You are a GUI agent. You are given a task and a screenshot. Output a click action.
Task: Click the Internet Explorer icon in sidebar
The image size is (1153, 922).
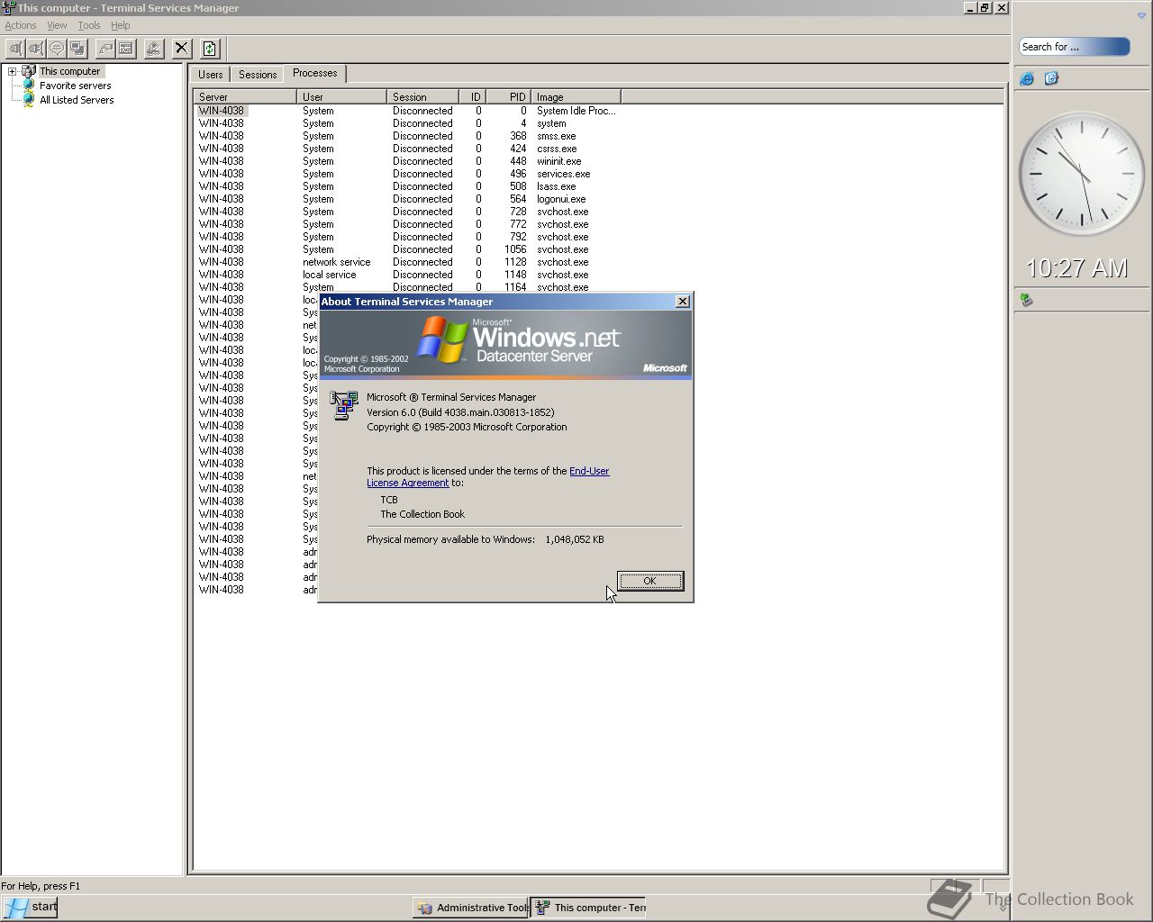[1027, 79]
